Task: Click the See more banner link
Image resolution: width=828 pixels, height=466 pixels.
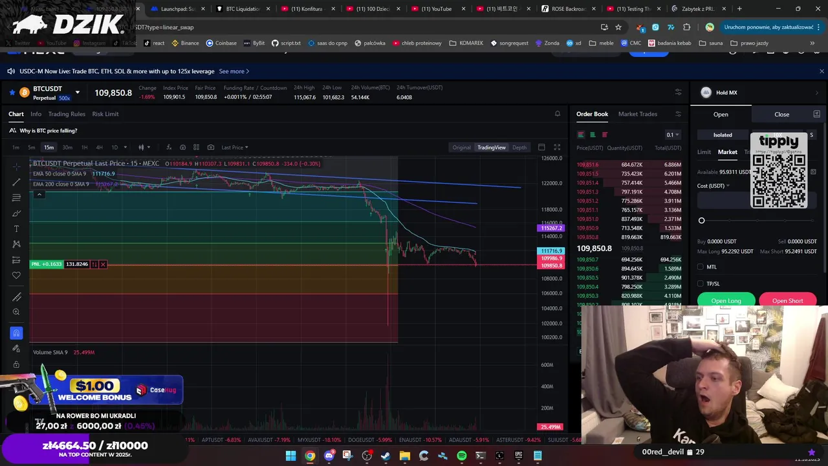Action: point(234,71)
